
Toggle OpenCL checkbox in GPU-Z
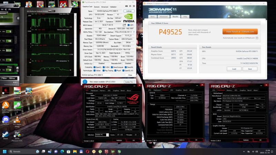(95, 67)
